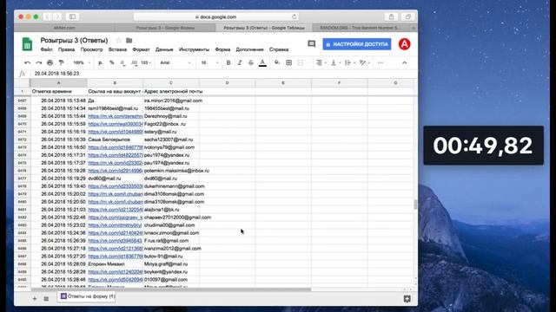The image size is (556, 312).
Task: Open the 123 number format dropdown
Action: (x=146, y=62)
